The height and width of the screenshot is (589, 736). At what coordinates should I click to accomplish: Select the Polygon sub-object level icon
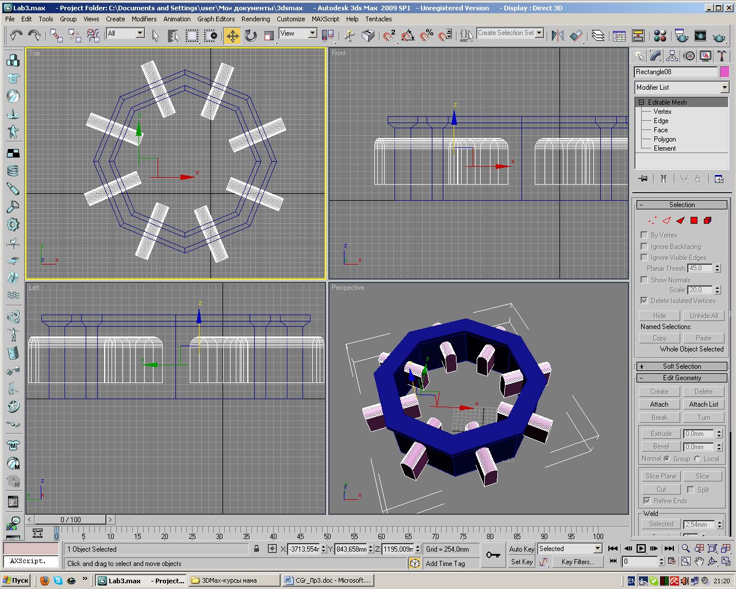(694, 220)
